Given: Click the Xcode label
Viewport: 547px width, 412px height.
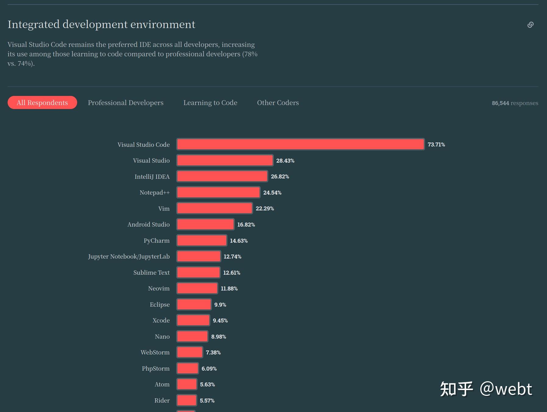Looking at the screenshot, I should 161,320.
